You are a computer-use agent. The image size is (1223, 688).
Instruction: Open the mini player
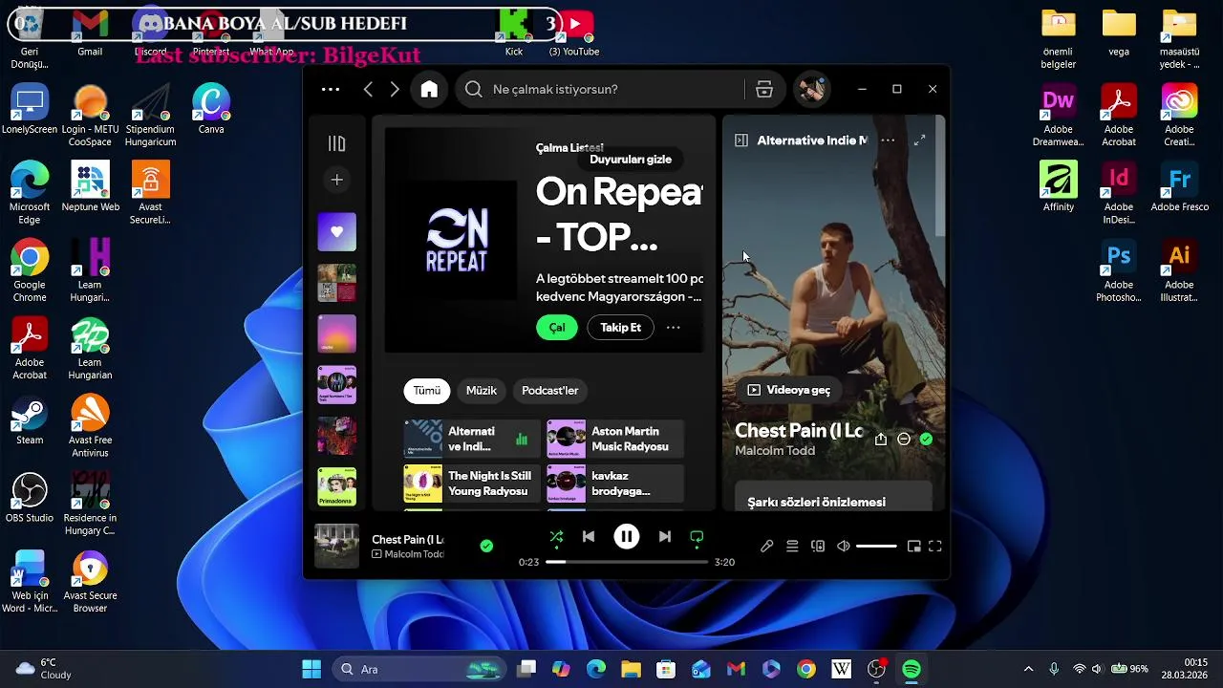[913, 547]
